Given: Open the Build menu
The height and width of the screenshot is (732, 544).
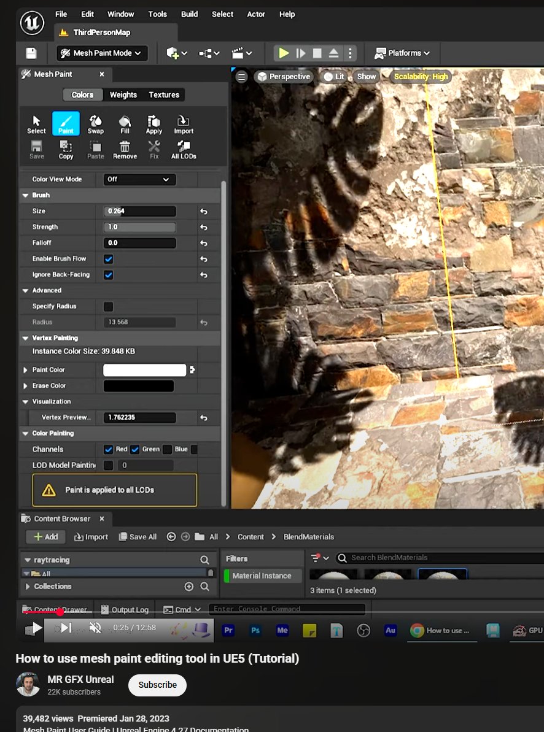Looking at the screenshot, I should [x=189, y=14].
